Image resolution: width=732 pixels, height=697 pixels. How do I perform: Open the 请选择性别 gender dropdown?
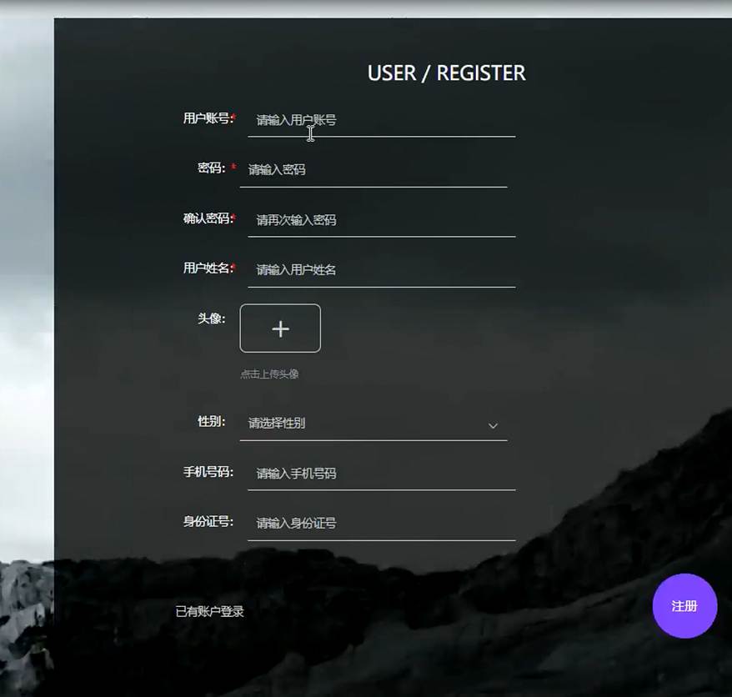[373, 424]
